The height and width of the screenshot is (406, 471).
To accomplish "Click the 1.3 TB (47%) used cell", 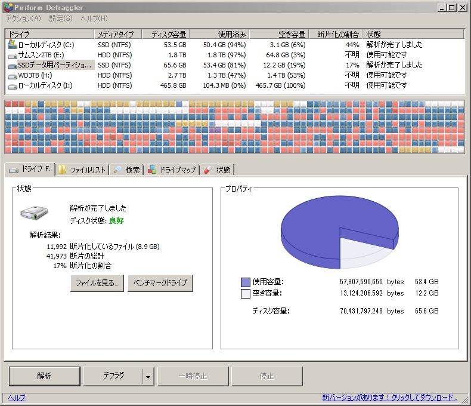I will [x=227, y=75].
